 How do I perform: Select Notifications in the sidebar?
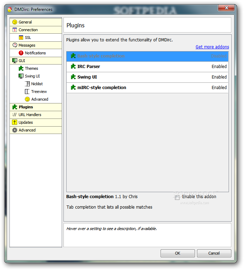pos(36,53)
